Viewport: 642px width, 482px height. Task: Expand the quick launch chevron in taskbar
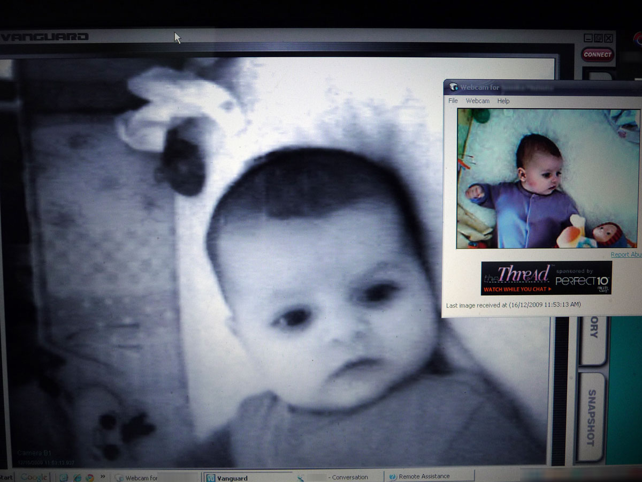pyautogui.click(x=103, y=477)
